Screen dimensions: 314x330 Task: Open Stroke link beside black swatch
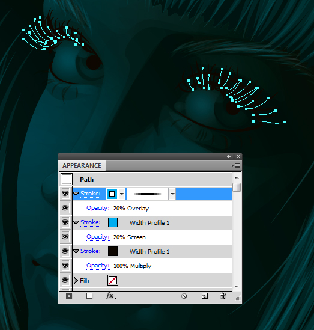(91, 251)
